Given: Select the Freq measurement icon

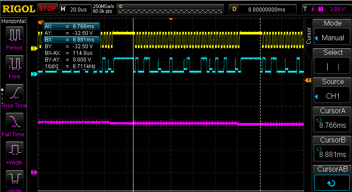Looking at the screenshot, I should tap(14, 64).
